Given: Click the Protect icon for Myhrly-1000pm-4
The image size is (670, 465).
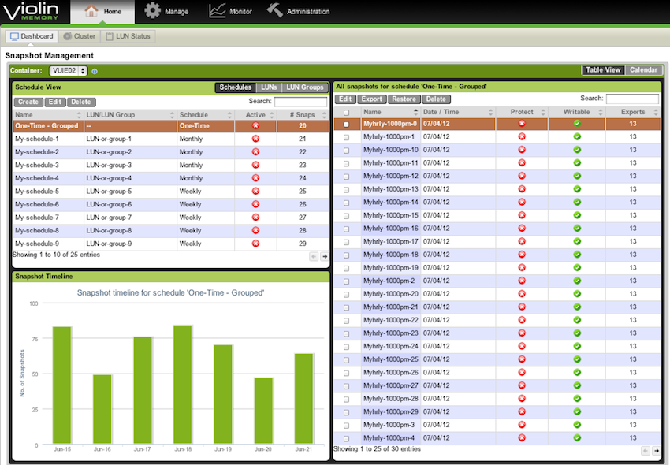Looking at the screenshot, I should coord(522,437).
